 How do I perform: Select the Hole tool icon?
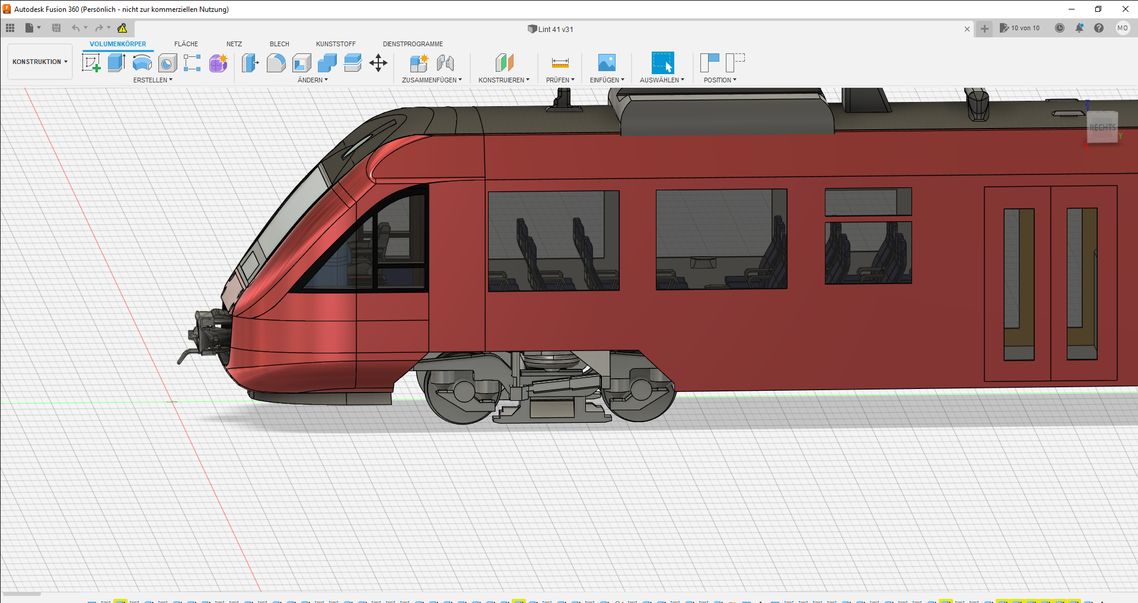coord(168,63)
